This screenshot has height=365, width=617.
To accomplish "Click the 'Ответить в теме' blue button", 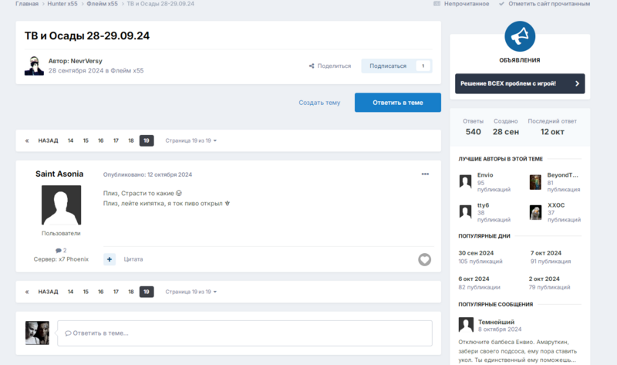I will click(397, 103).
